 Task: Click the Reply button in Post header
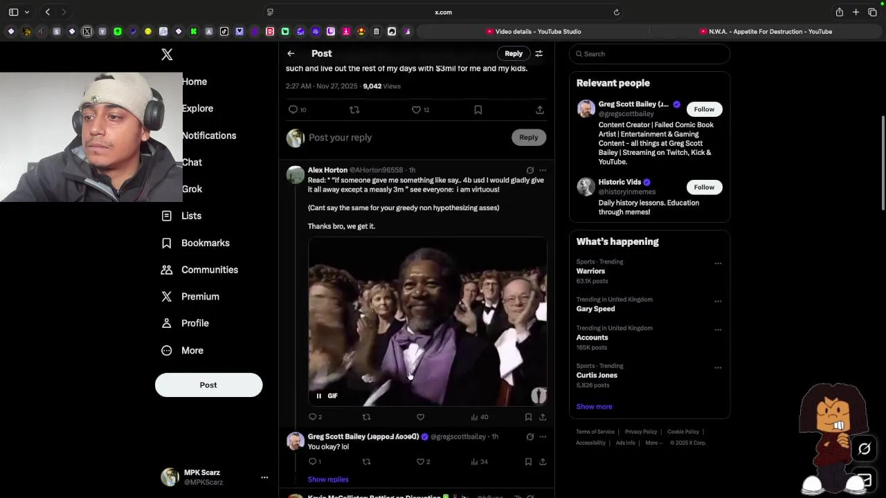pyautogui.click(x=514, y=53)
